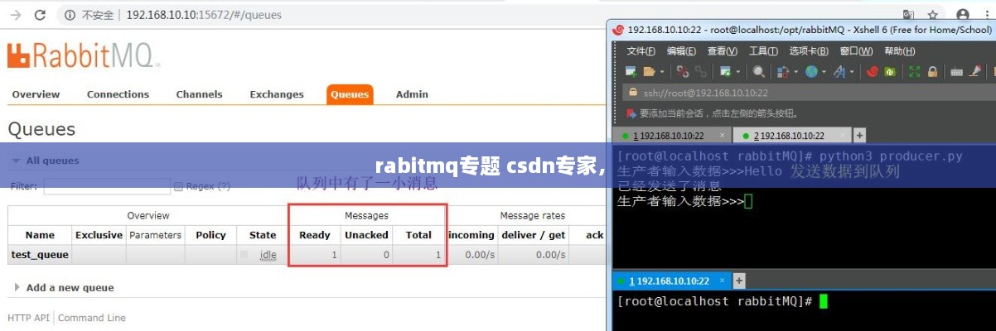The height and width of the screenshot is (331, 996).
Task: Open the Admin tab in RabbitMQ
Action: pos(412,94)
